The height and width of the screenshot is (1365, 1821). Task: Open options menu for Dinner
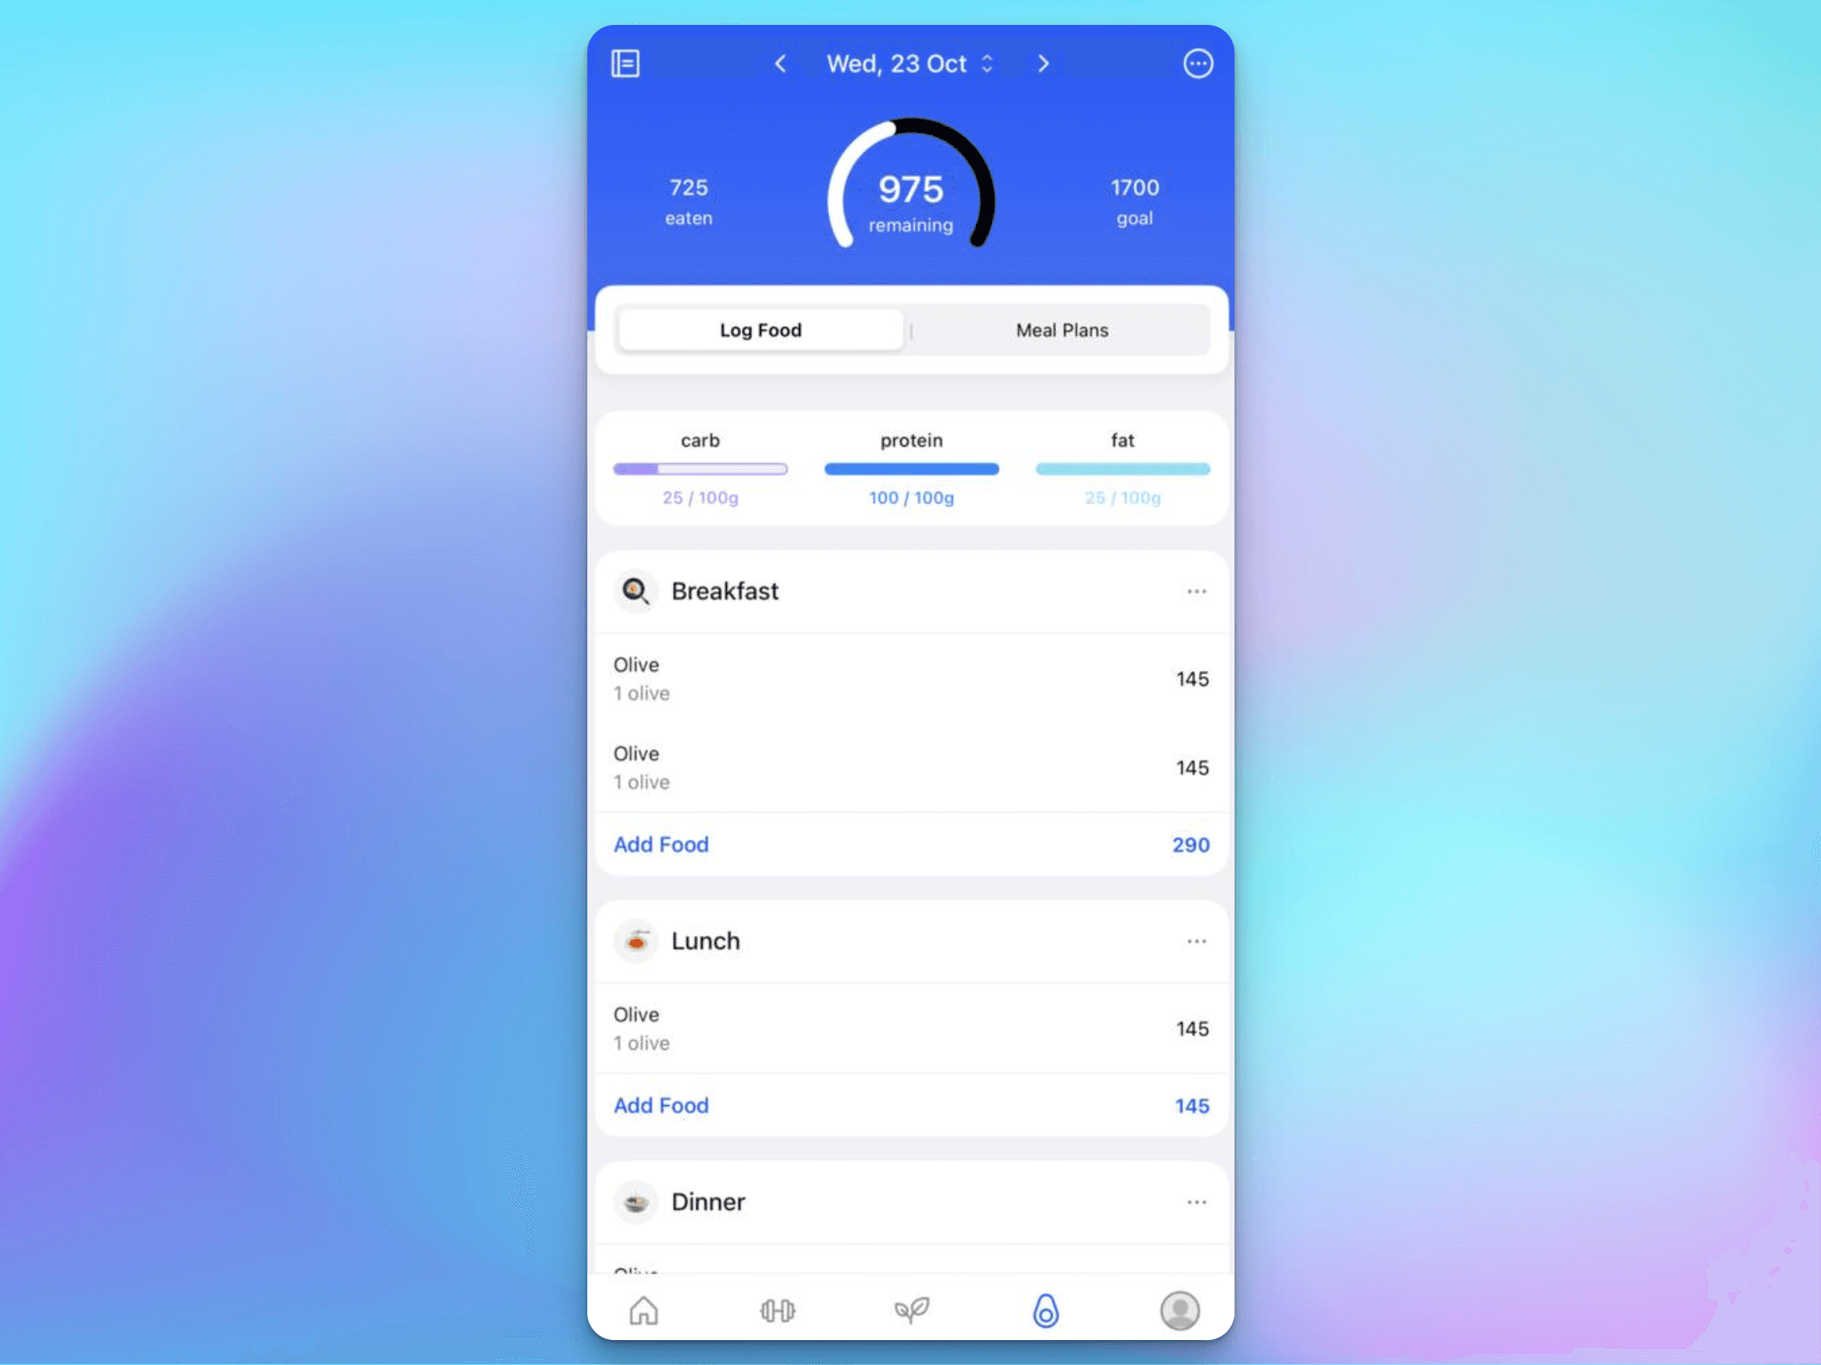tap(1197, 1203)
